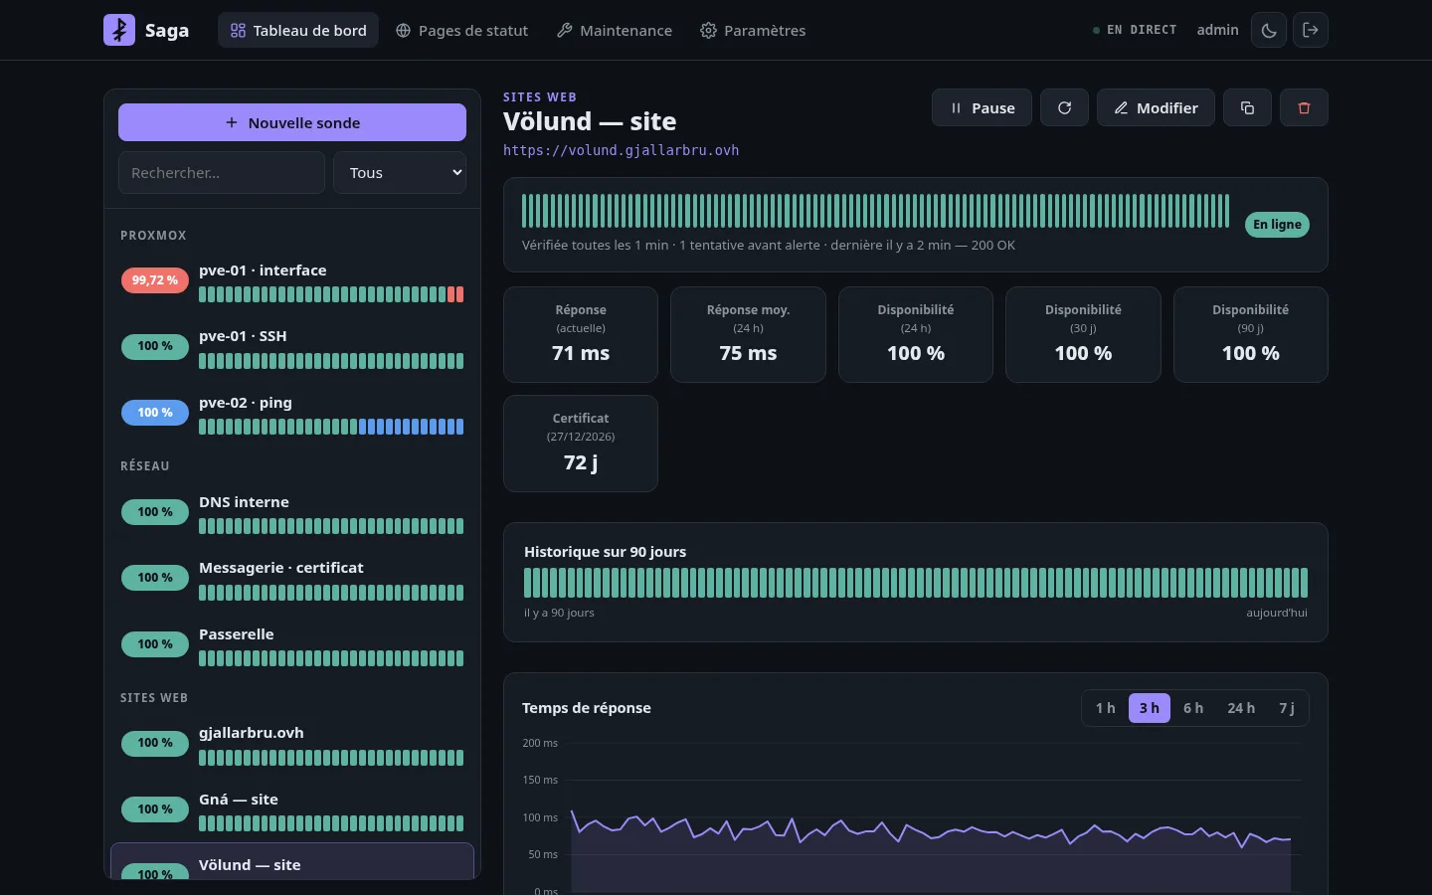The width and height of the screenshot is (1432, 895).
Task: Show the 24 h response range
Action: click(1241, 708)
